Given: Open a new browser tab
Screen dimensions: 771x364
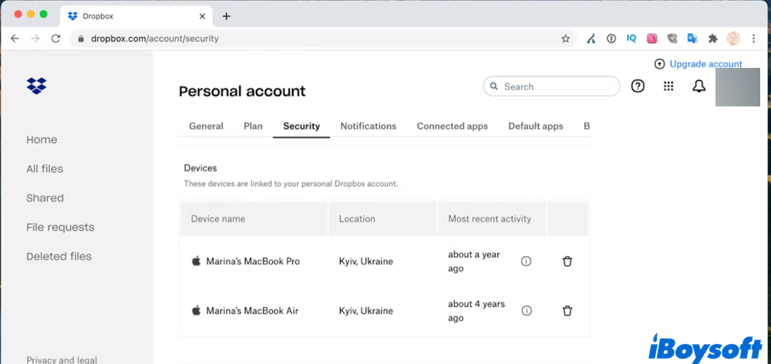Looking at the screenshot, I should point(226,16).
